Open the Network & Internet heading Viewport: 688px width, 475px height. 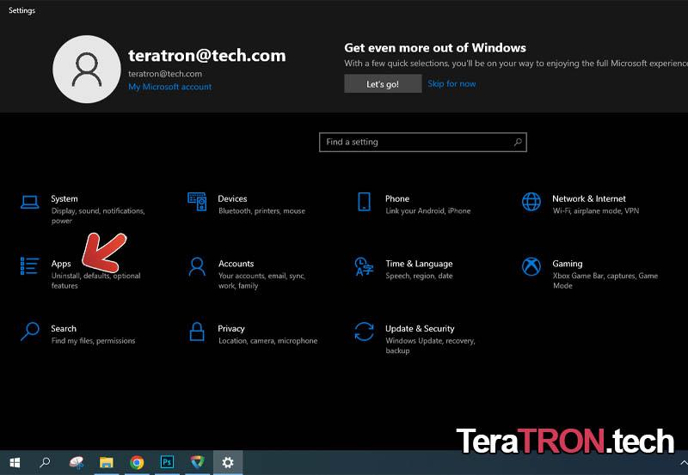pos(589,198)
